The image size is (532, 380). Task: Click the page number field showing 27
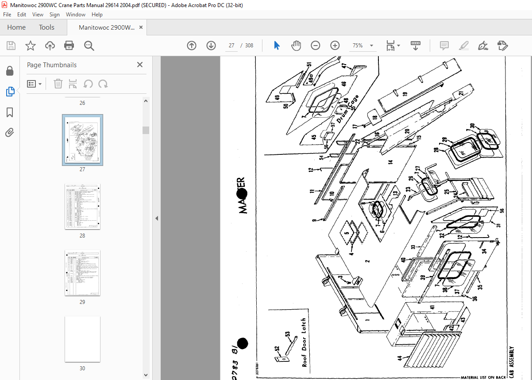pyautogui.click(x=231, y=46)
